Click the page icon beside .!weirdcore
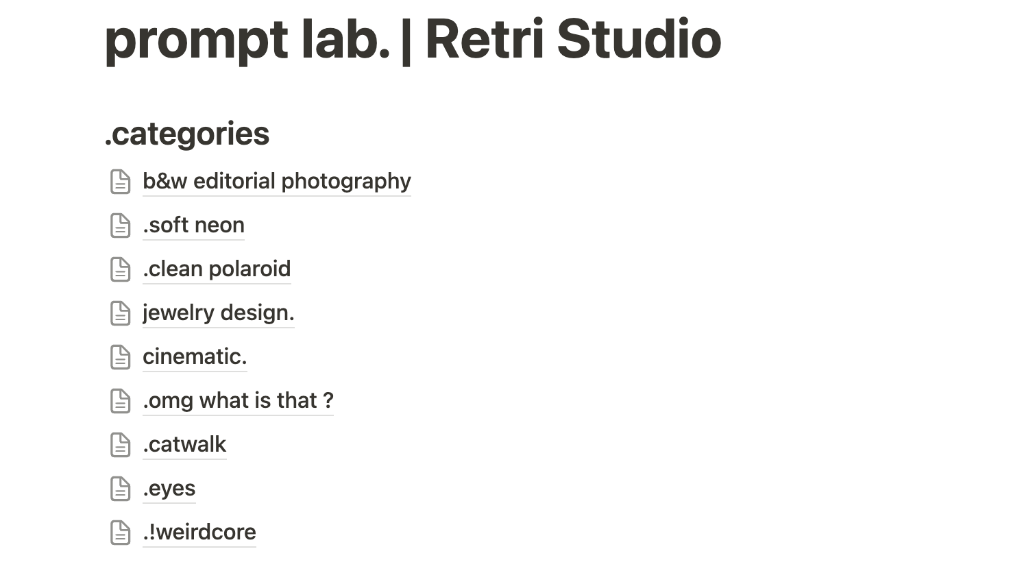 [120, 533]
